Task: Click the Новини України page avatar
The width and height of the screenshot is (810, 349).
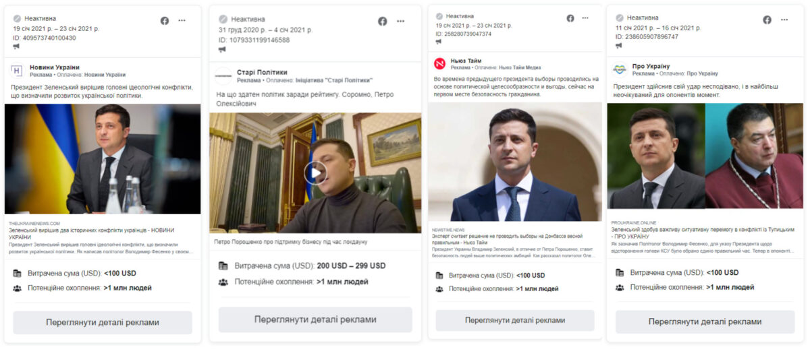Action: coord(17,70)
